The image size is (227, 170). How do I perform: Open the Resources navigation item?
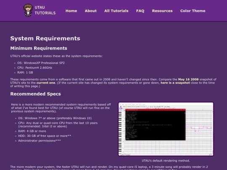(x=162, y=11)
